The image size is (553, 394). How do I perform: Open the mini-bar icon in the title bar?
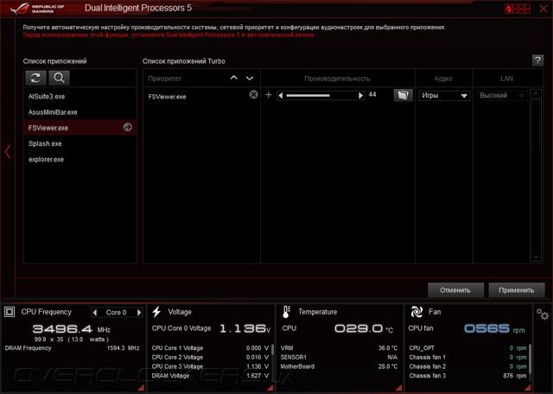pos(518,9)
